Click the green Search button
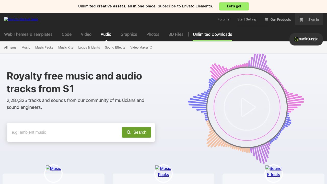Image resolution: width=327 pixels, height=184 pixels. (x=136, y=132)
